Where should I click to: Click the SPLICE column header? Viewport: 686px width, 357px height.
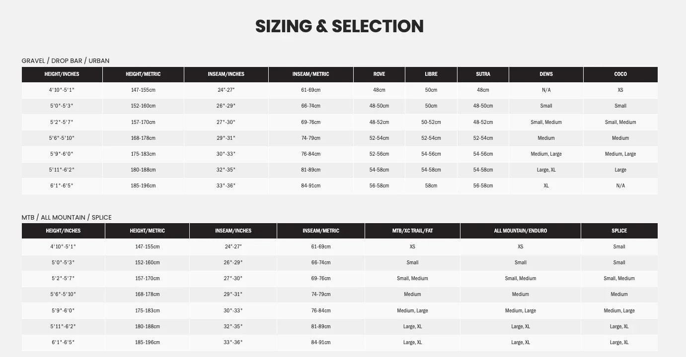click(619, 231)
